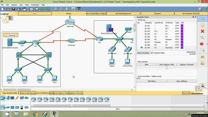Click New Cluster button

[91, 14]
